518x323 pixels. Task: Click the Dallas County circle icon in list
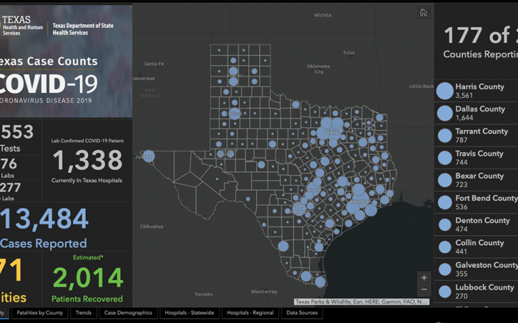point(445,113)
